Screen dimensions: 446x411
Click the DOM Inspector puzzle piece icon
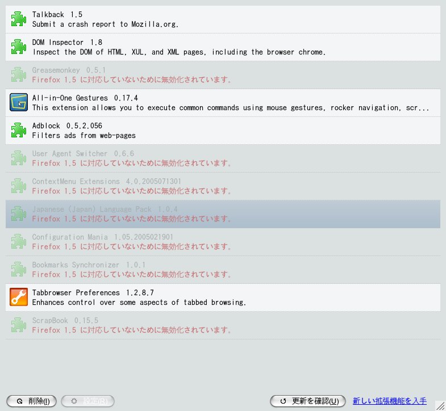19,47
